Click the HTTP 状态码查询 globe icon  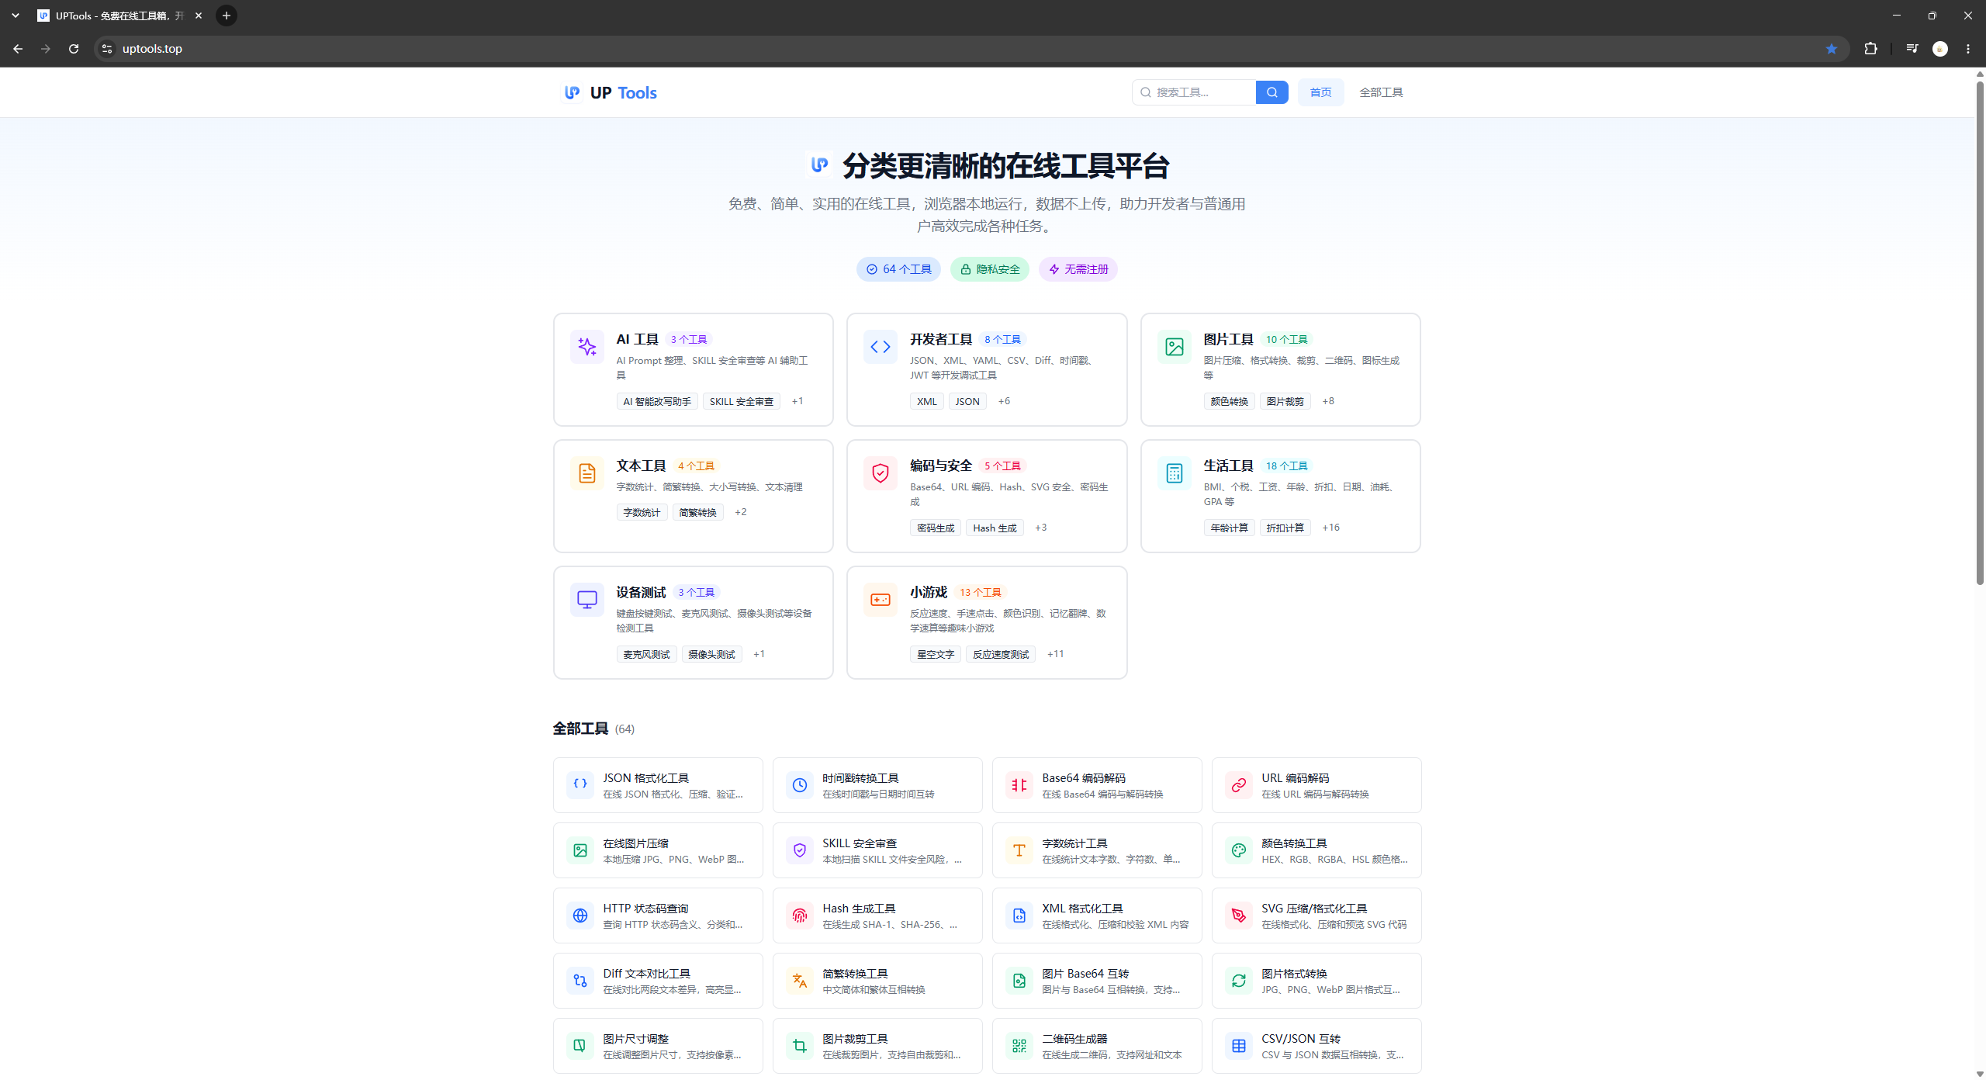(x=580, y=915)
